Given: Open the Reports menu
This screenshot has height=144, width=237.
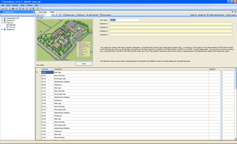Looking at the screenshot, I should click(15, 5).
